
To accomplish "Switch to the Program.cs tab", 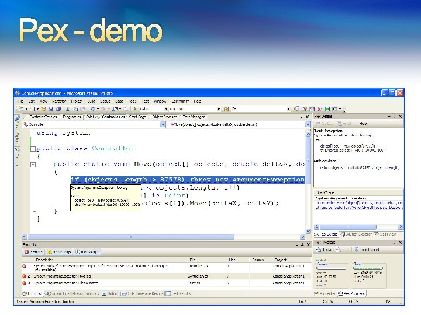I will click(72, 117).
